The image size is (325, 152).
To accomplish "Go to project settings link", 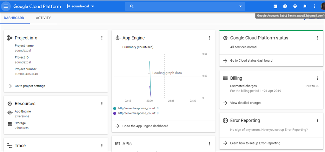I will click(x=30, y=86).
